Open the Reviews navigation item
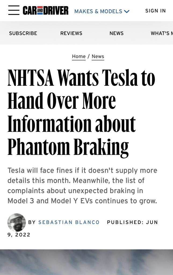Image resolution: width=173 pixels, height=275 pixels. (x=71, y=33)
